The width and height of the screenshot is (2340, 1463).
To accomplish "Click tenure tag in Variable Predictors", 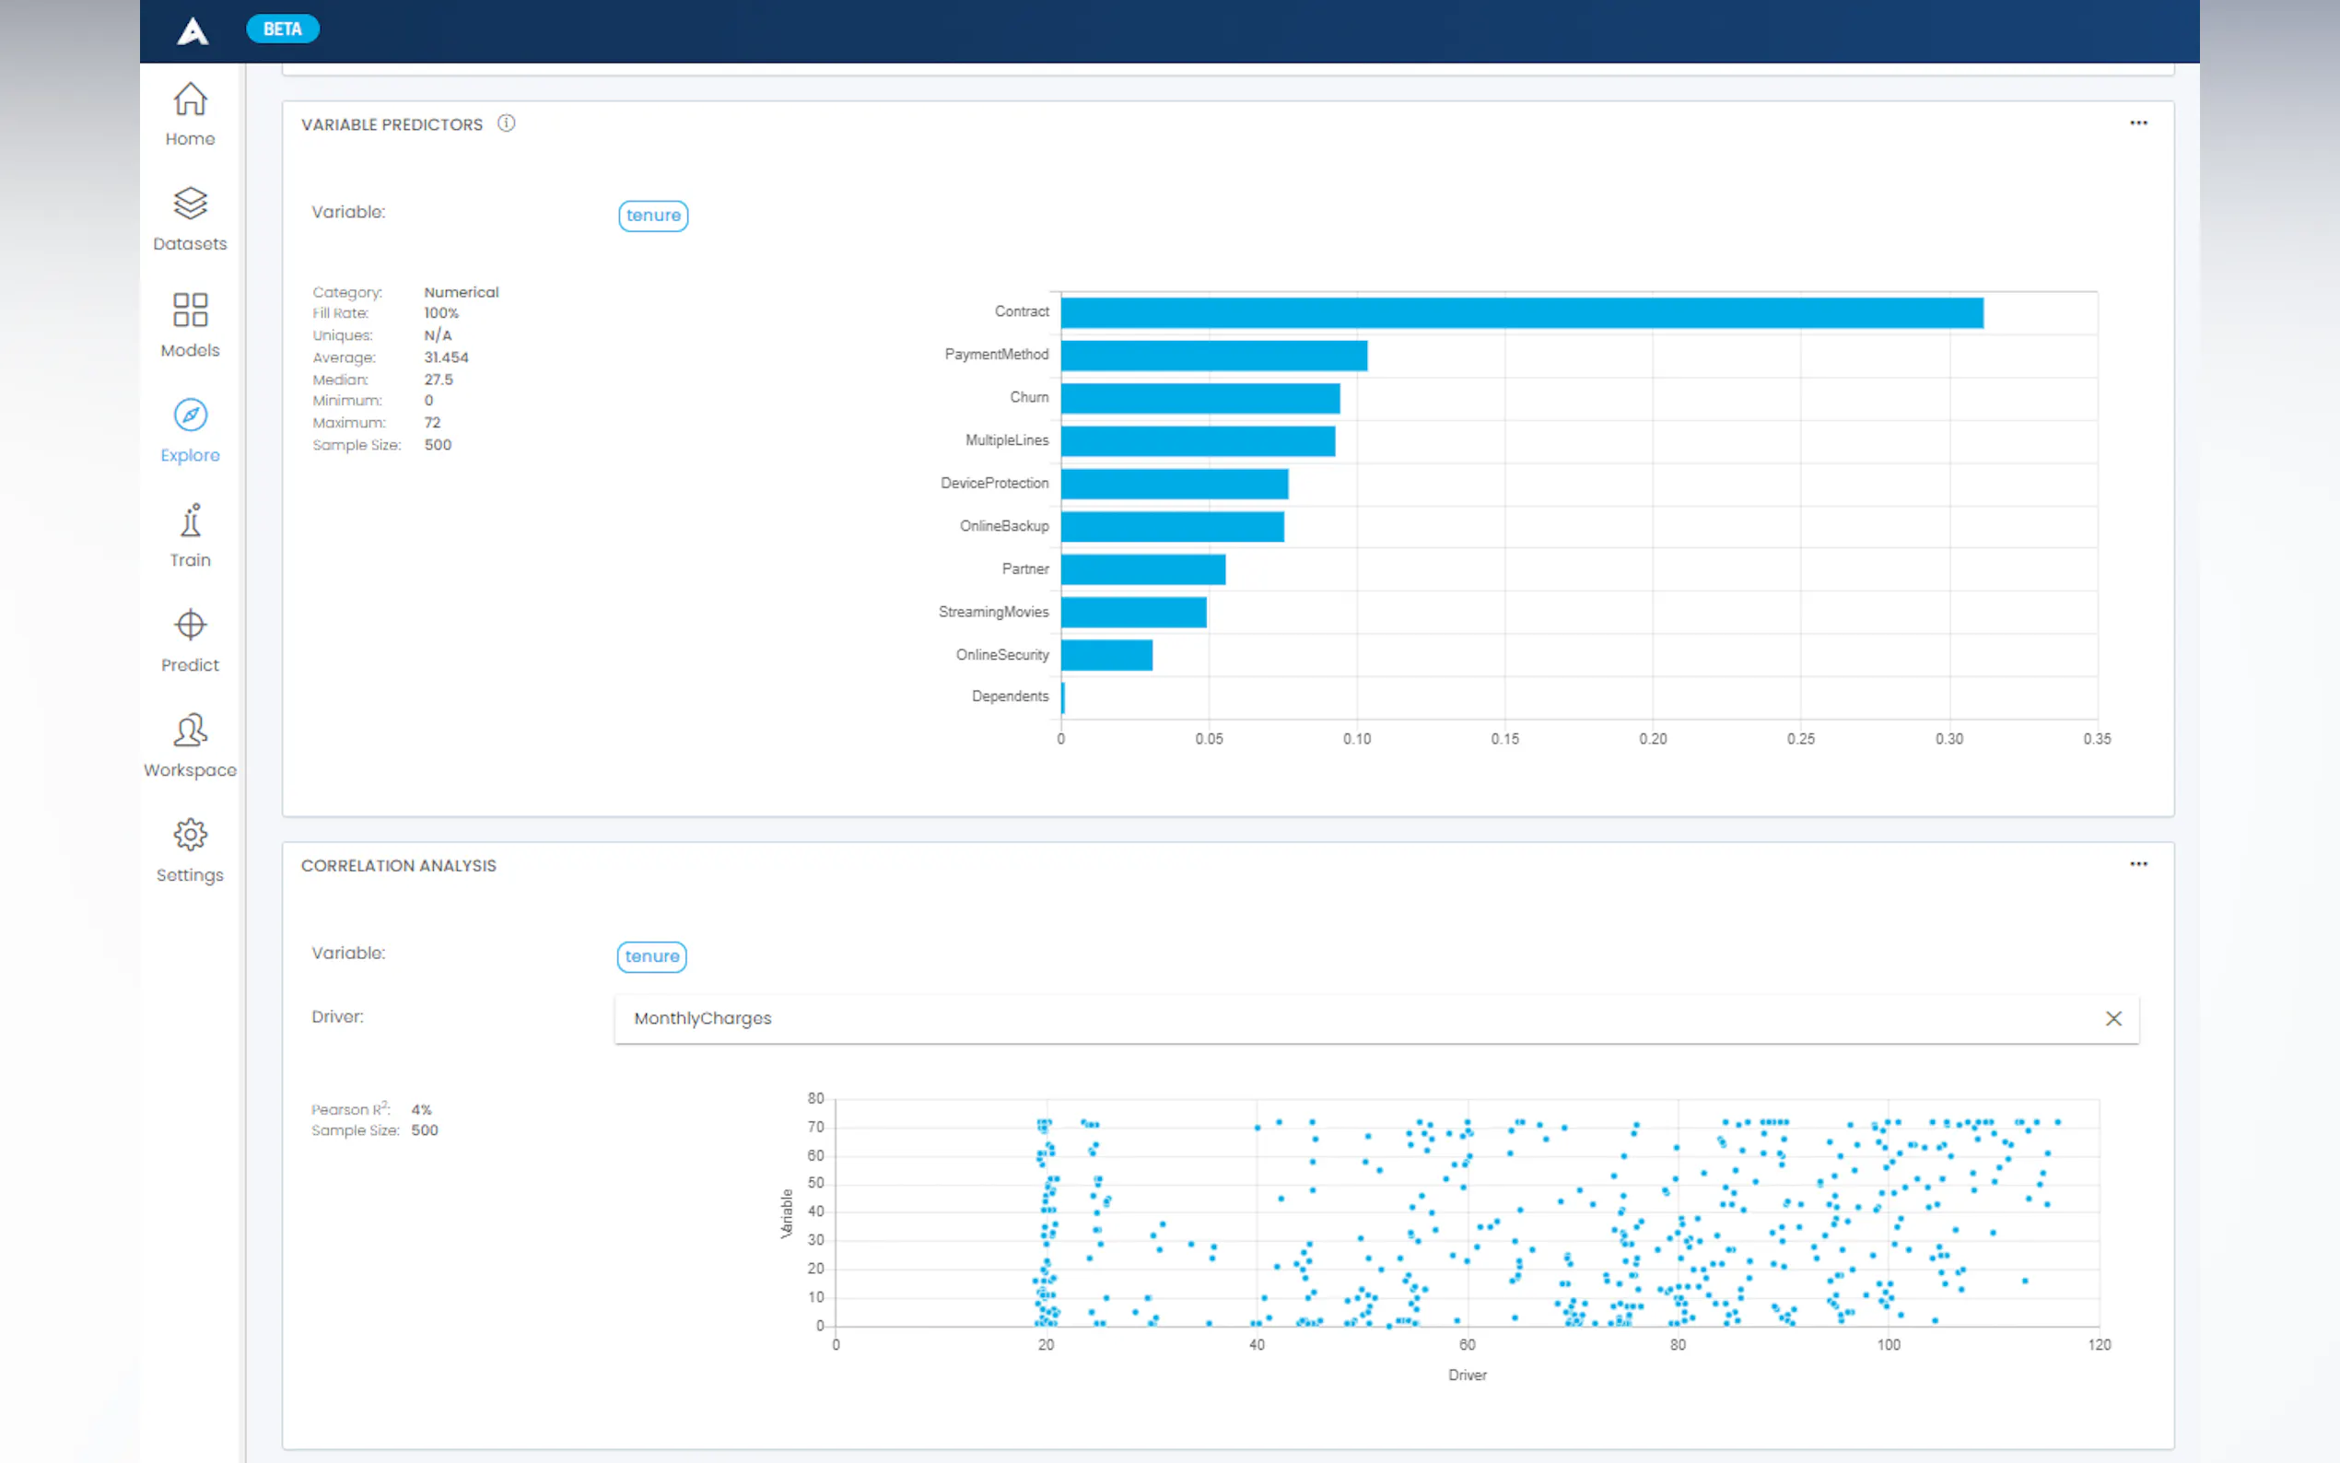I will click(x=653, y=215).
